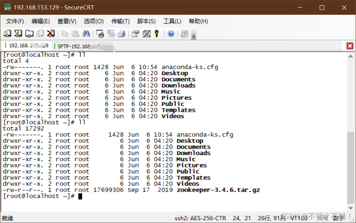Screen dimensions: 356x223
Task: Open Help via blue question mark icon
Action: click(x=171, y=34)
